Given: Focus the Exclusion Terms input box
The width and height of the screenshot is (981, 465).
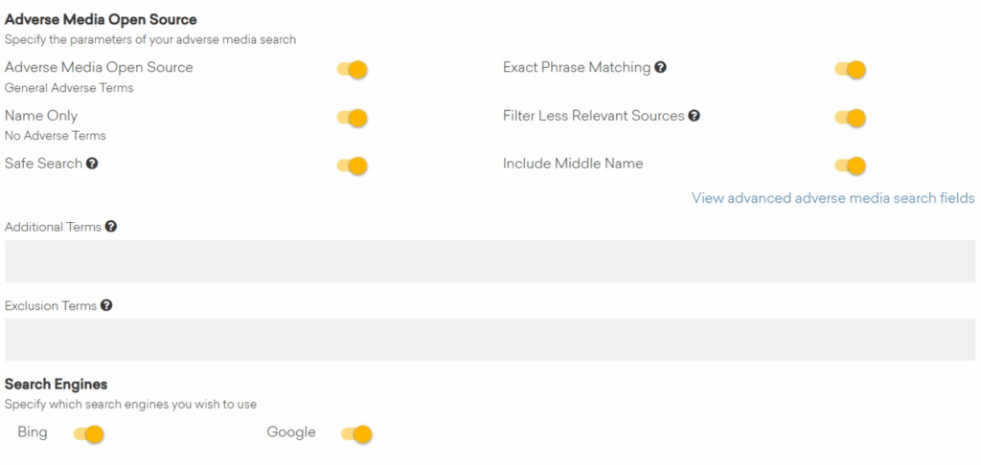Looking at the screenshot, I should (x=490, y=340).
